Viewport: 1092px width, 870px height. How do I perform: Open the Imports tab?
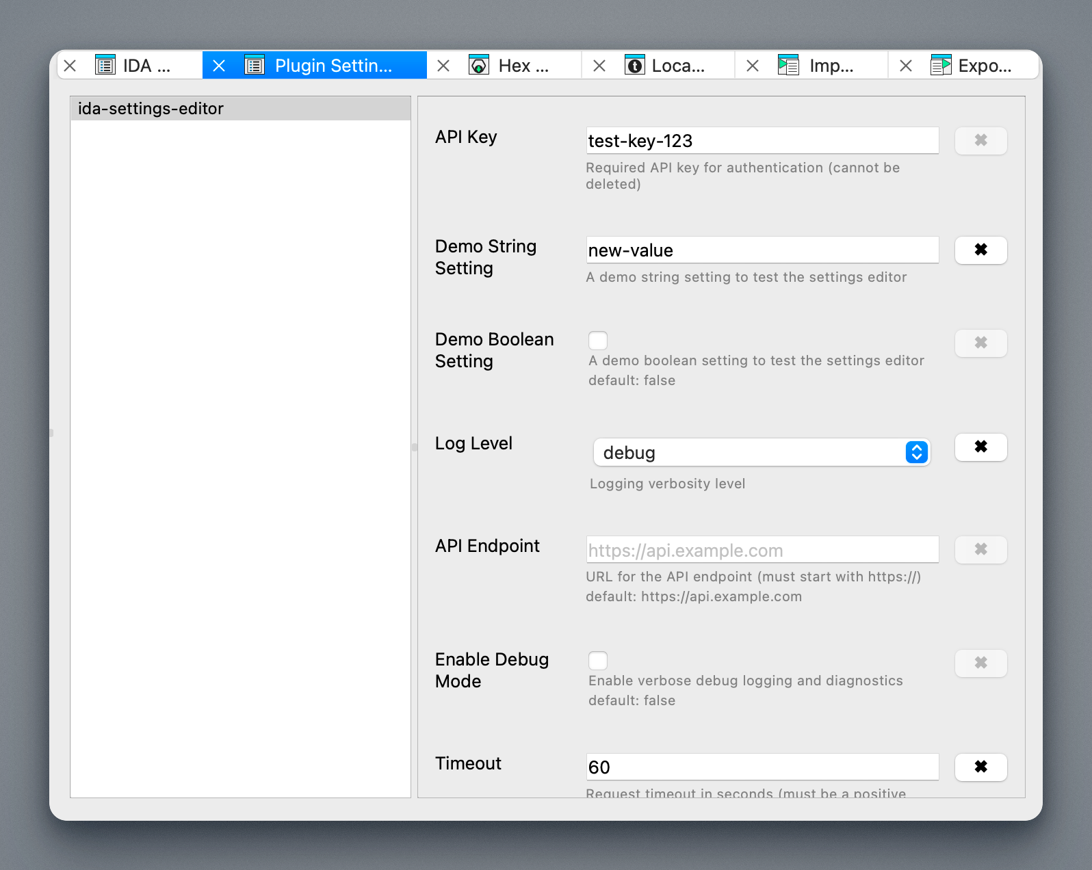(x=830, y=66)
